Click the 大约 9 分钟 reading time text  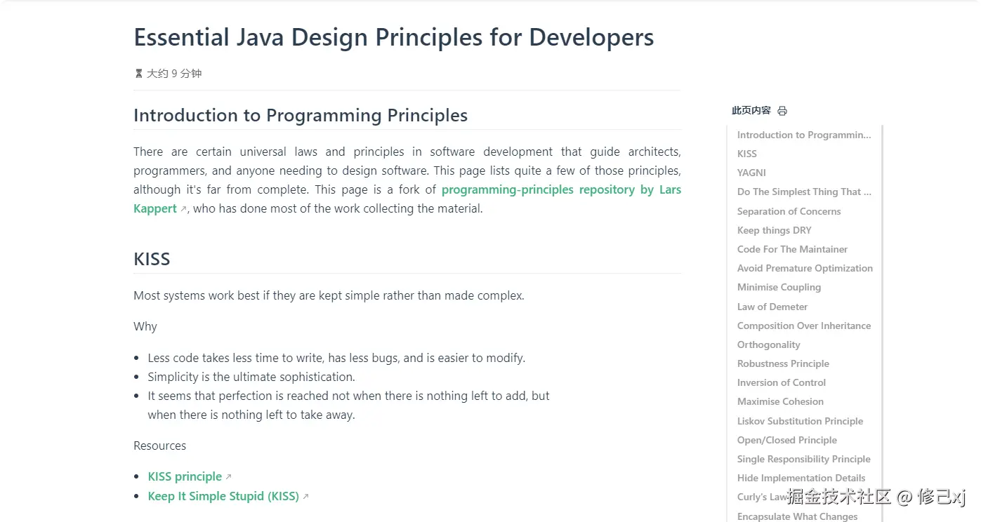tap(174, 74)
